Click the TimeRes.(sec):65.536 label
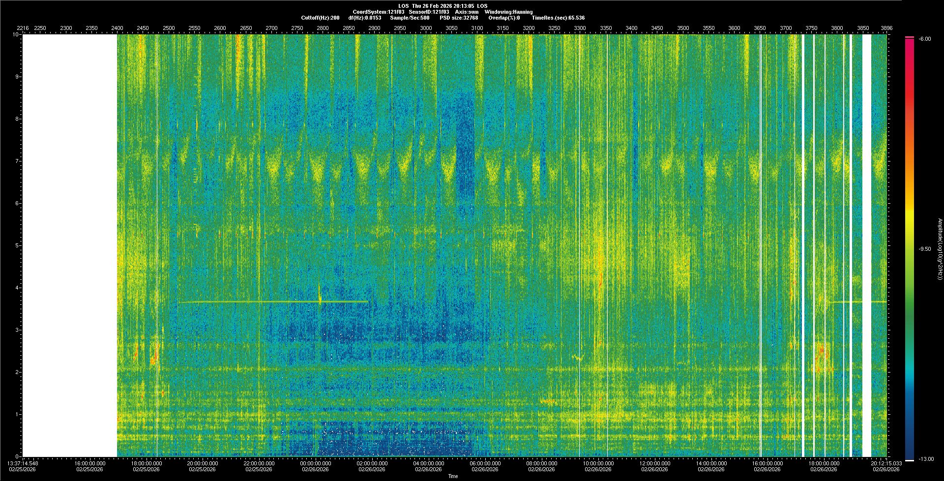 pos(558,18)
